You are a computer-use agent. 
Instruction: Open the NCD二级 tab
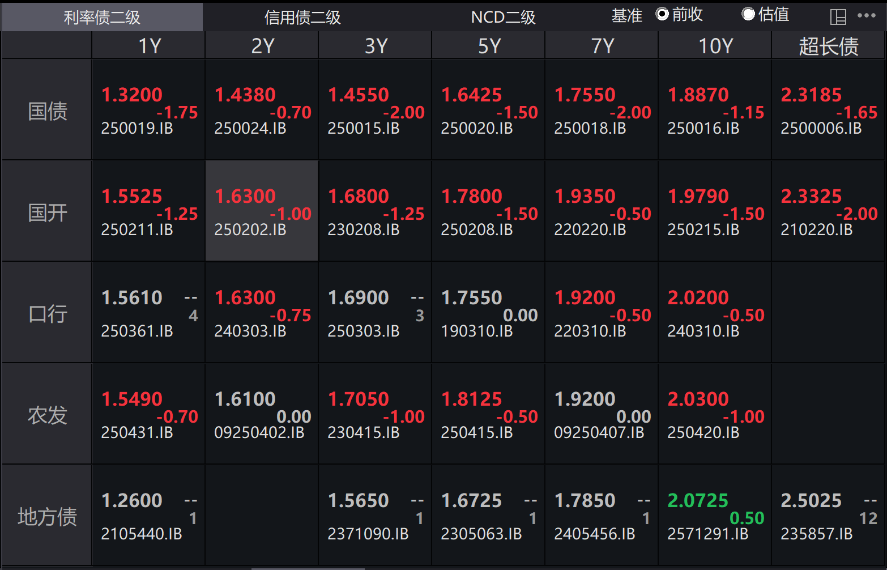(503, 18)
